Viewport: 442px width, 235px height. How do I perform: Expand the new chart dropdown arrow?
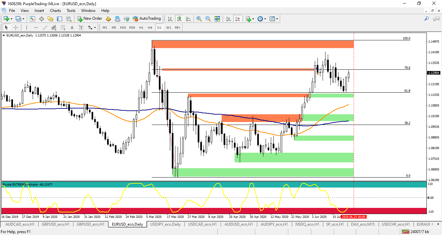11,19
